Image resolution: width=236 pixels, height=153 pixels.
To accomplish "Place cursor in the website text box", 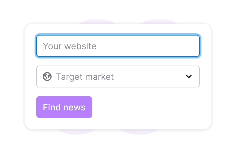I will [118, 46].
